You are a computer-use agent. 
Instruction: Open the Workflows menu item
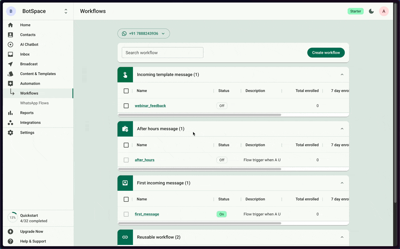[x=38, y=93]
